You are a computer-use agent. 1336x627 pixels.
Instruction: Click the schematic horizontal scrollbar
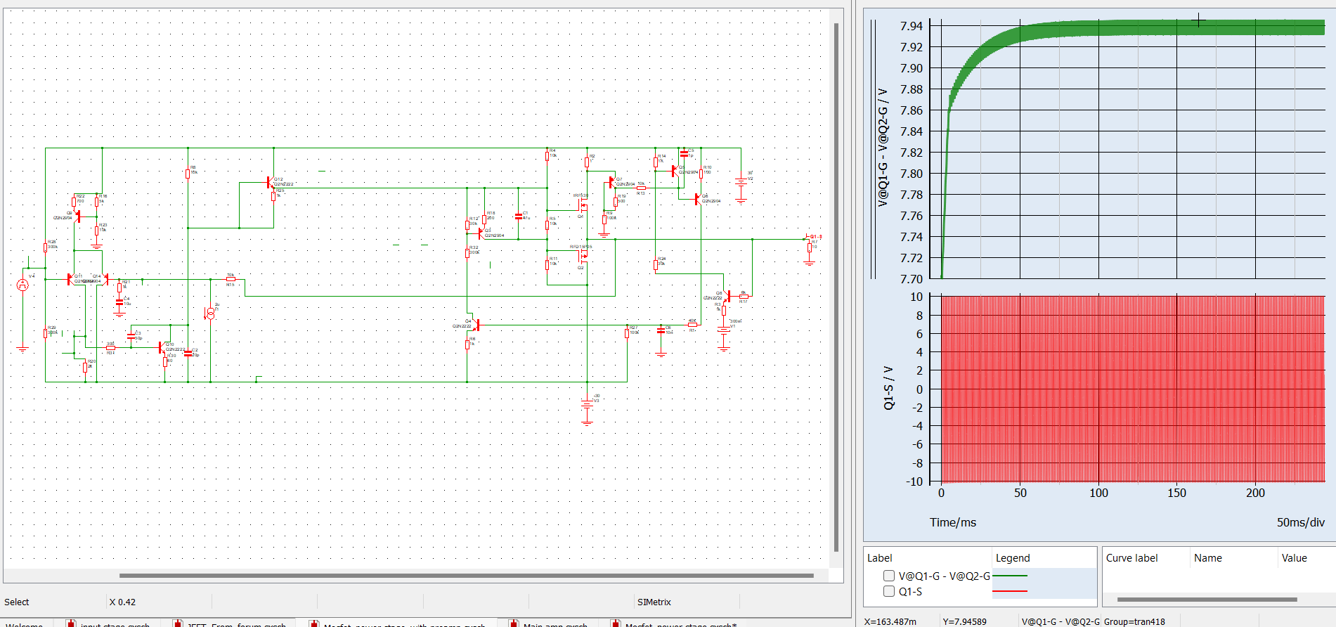coord(467,576)
